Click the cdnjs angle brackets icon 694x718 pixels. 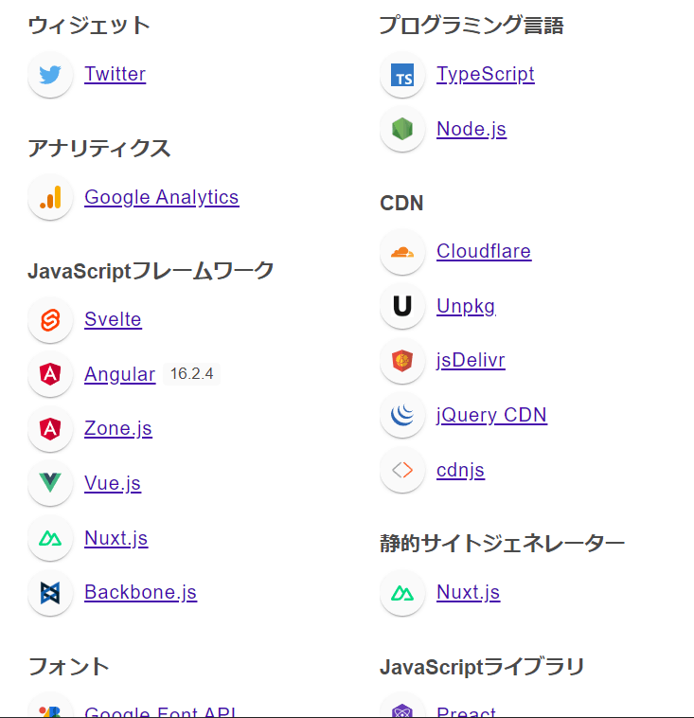pos(402,470)
